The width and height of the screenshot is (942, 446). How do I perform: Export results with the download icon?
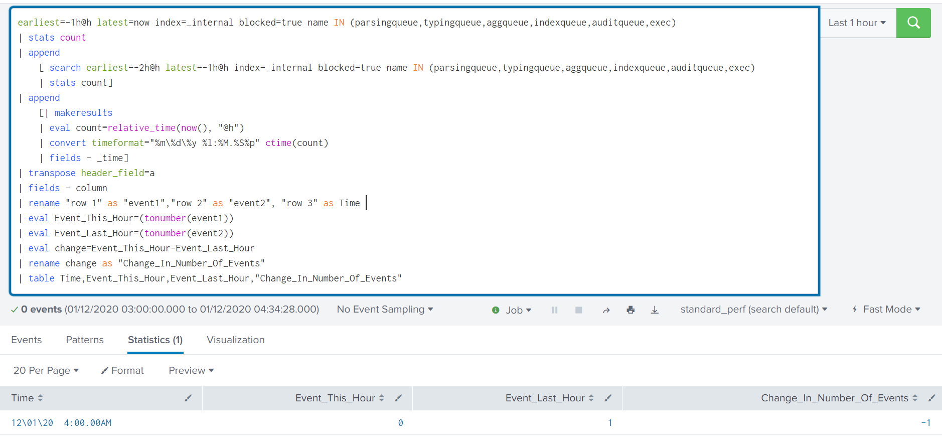[655, 310]
